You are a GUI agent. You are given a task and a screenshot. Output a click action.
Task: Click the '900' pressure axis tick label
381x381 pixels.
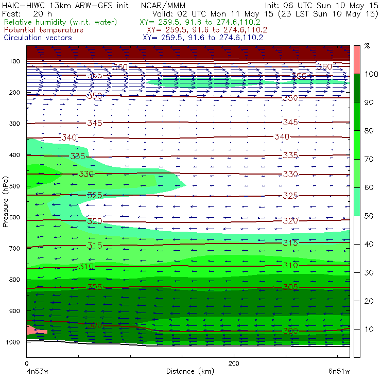[14, 311]
